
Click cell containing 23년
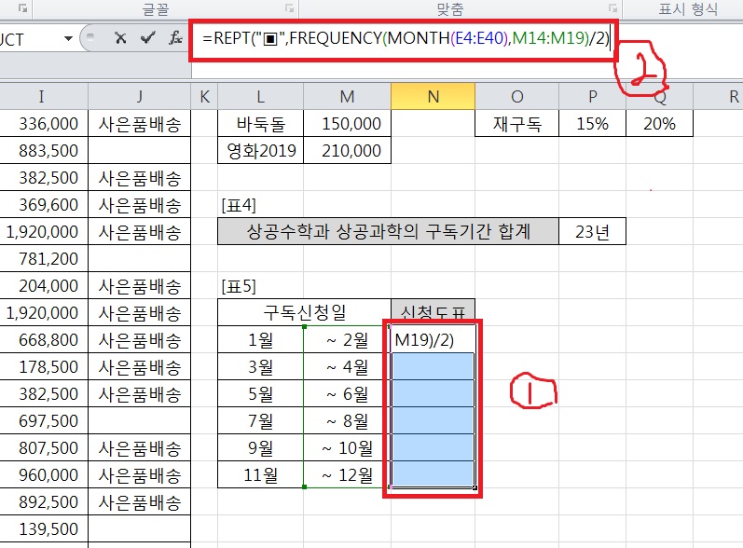pyautogui.click(x=592, y=232)
